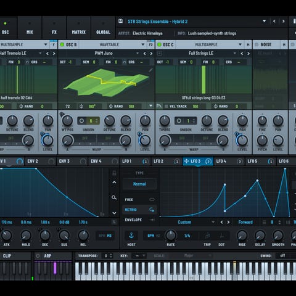Open the GLOBAL tab
Viewport: 296px width, 296px height.
point(103,28)
